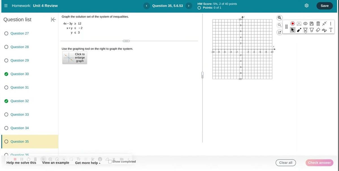Image resolution: width=339 pixels, height=171 pixels.
Task: Save the homework progress
Action: (x=325, y=6)
